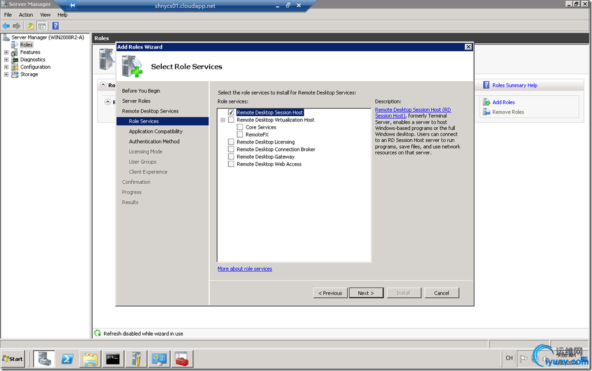This screenshot has width=592, height=371.
Task: Restore down the remote connection bar
Action: (288, 5)
